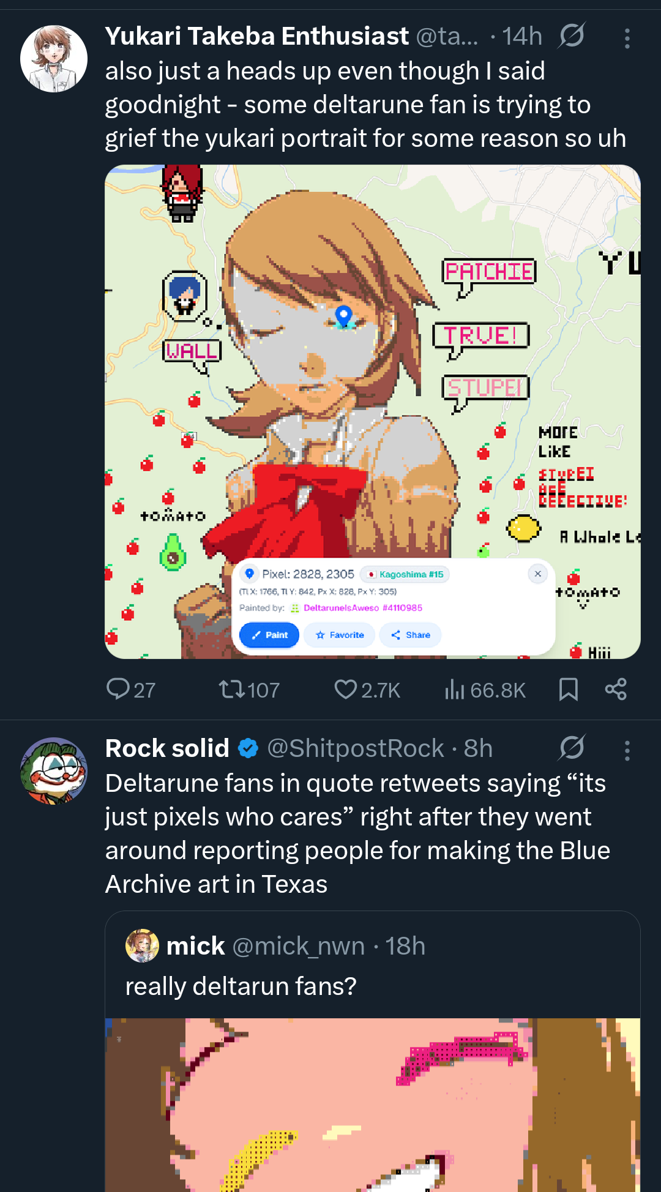The image size is (661, 1192).
Task: Bookmark the Yukari portrait tweet
Action: click(x=569, y=690)
